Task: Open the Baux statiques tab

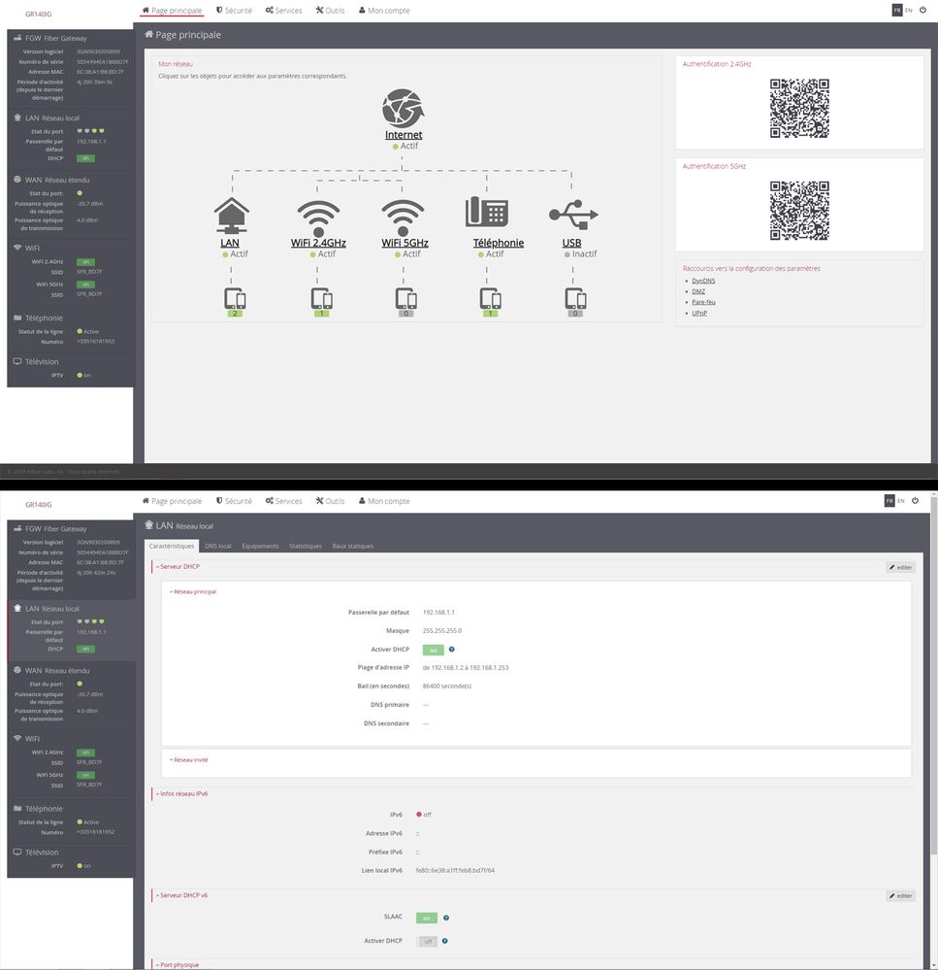Action: (x=352, y=546)
